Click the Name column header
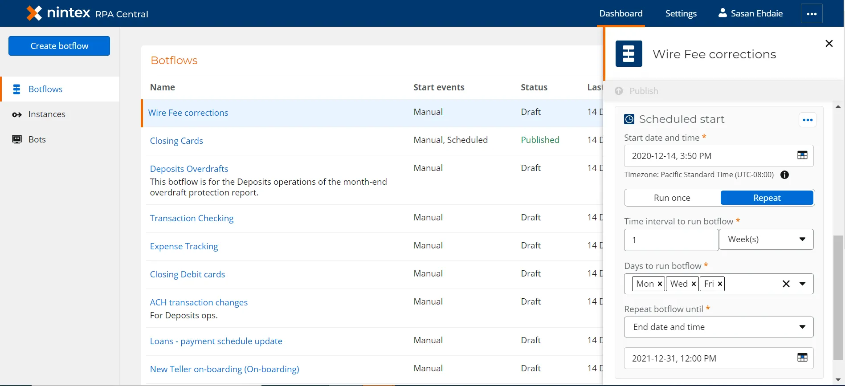 click(x=163, y=87)
